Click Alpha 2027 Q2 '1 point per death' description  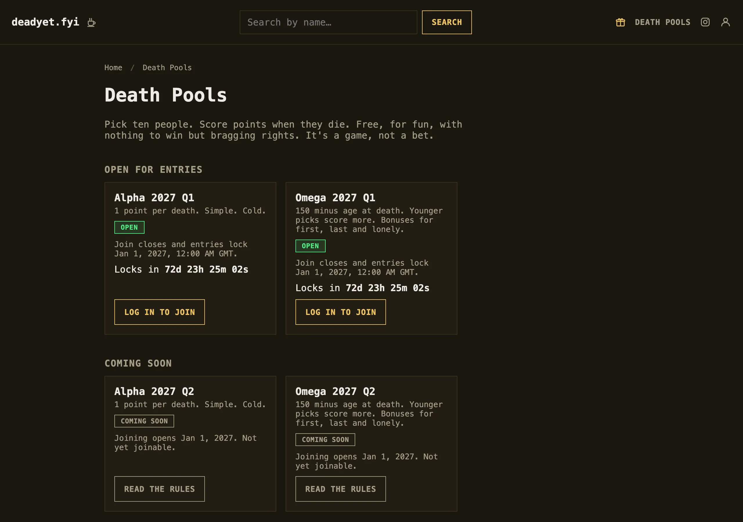190,404
